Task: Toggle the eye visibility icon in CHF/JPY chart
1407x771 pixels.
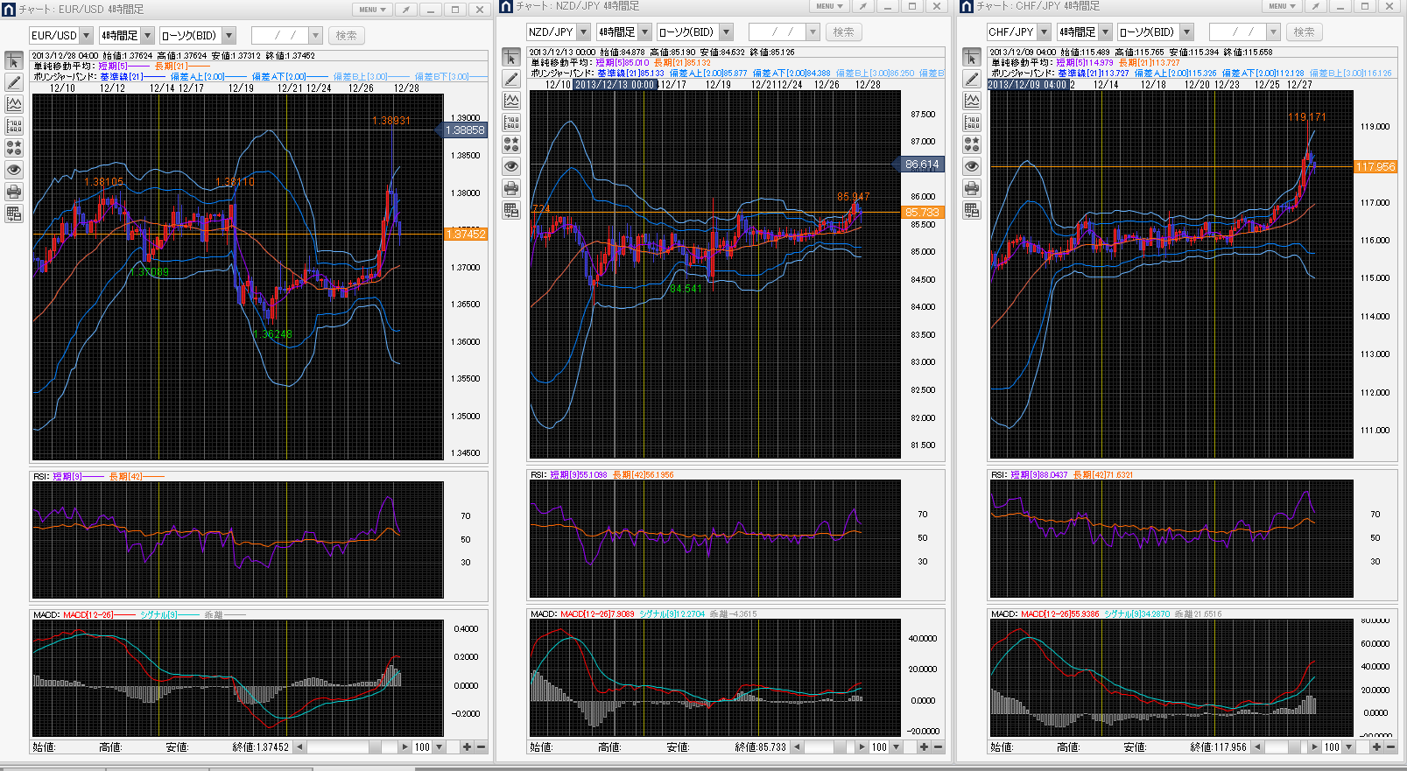Action: point(972,166)
